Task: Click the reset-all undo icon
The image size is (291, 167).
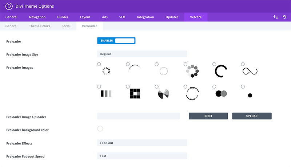Action: coord(284,17)
